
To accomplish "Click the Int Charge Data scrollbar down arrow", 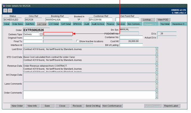I will click(157, 79).
